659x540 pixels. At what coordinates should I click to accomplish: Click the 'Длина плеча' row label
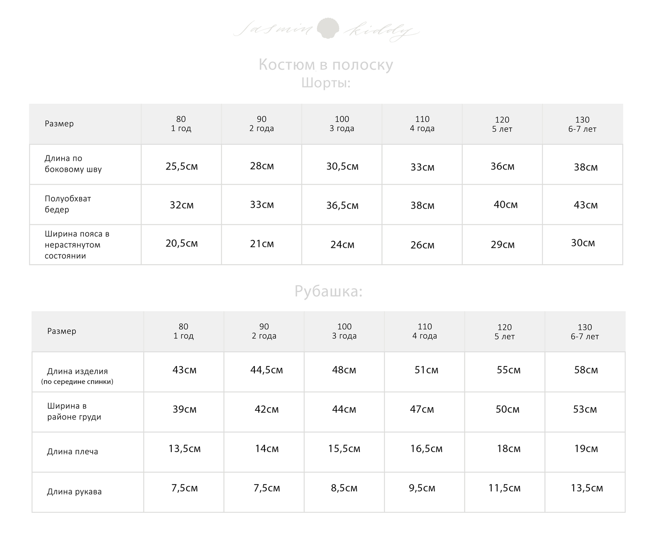coord(72,452)
